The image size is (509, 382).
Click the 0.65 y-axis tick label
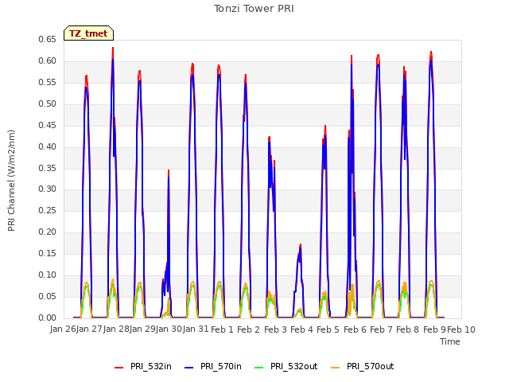(x=47, y=39)
